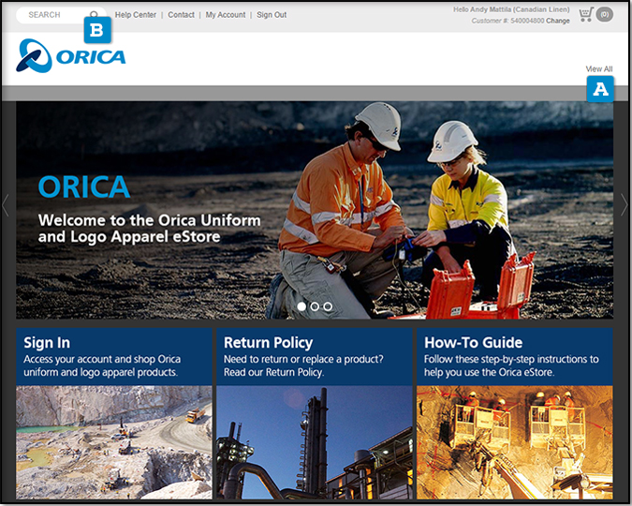Go to My Account

coord(226,15)
